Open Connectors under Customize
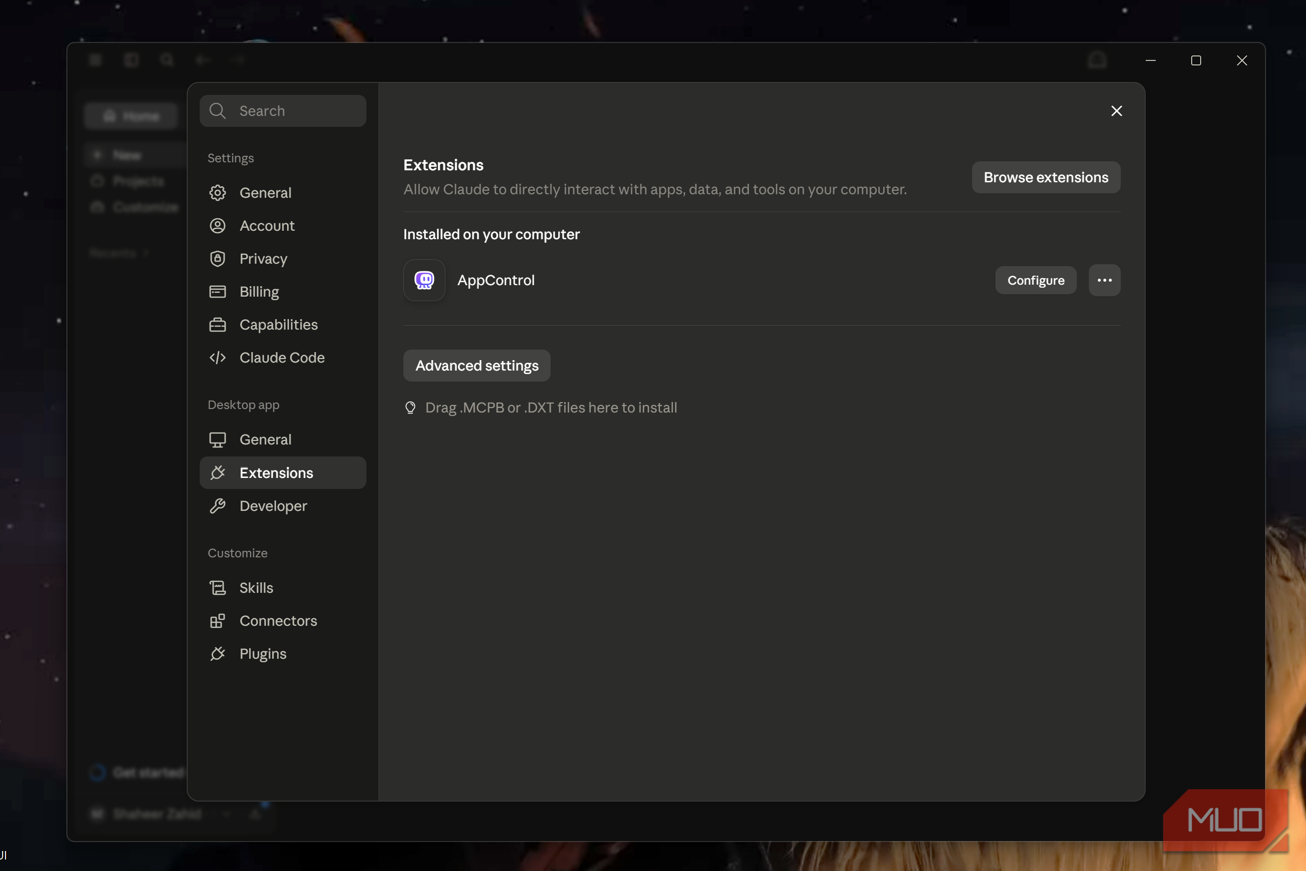This screenshot has height=871, width=1306. click(x=283, y=620)
